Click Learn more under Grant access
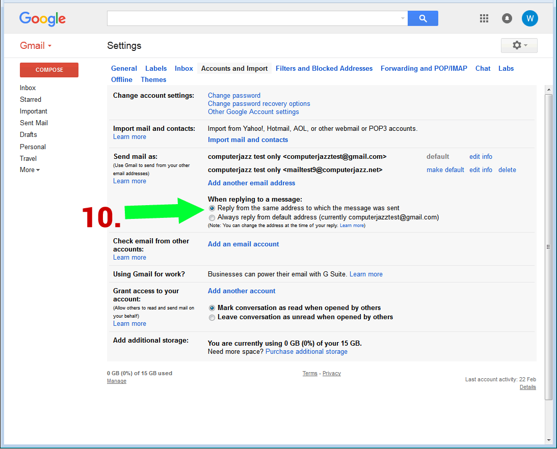Screen dimensions: 557x449 129,324
